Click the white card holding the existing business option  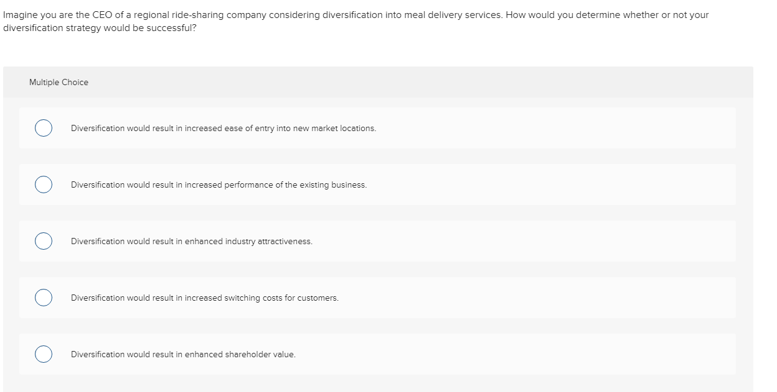(377, 185)
